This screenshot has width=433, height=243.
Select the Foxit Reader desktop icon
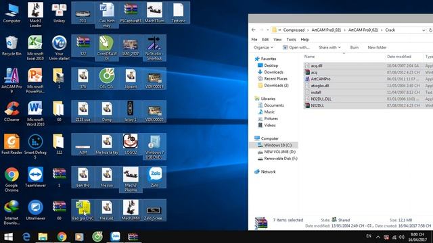(12, 144)
